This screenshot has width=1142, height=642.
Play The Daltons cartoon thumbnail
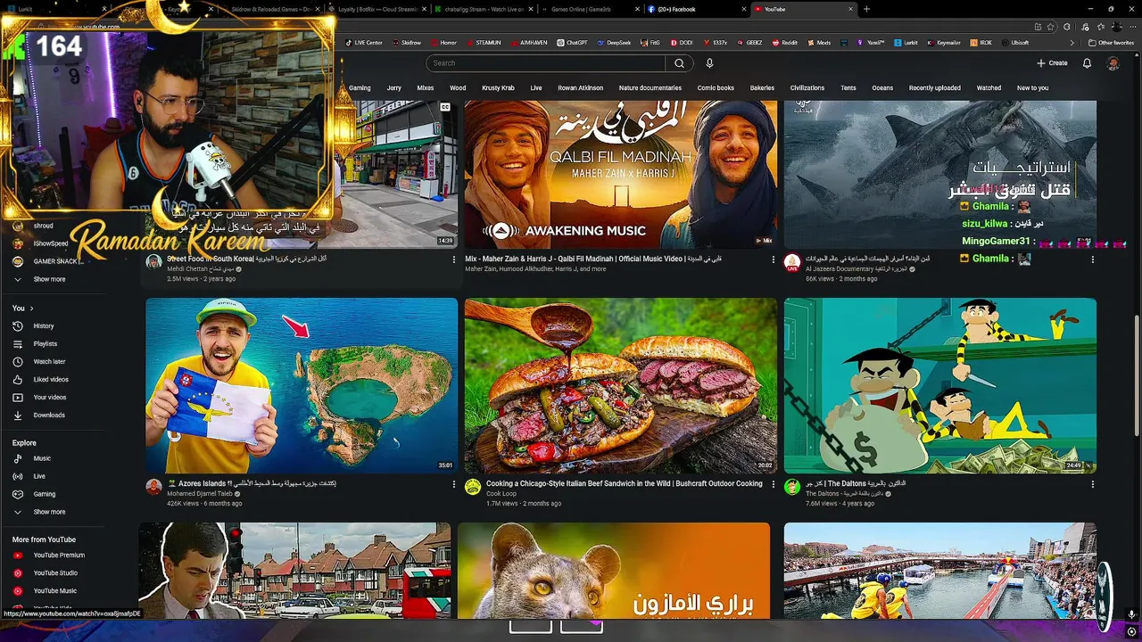pyautogui.click(x=939, y=385)
